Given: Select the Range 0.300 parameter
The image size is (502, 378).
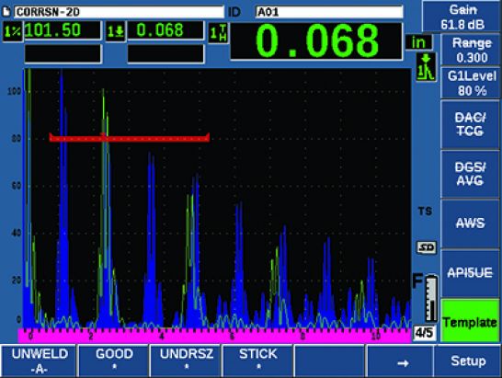Looking at the screenshot, I should point(471,50).
